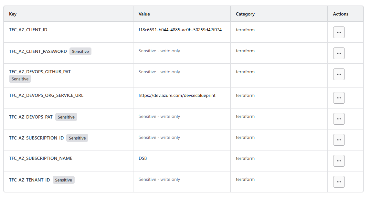Click the Sensitive badge on TFC_AZ_TENANT_ID
370x197 pixels.
pos(63,180)
